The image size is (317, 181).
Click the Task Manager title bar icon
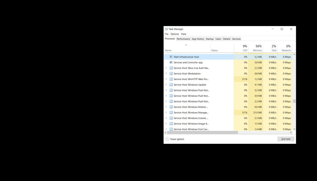pyautogui.click(x=167, y=29)
